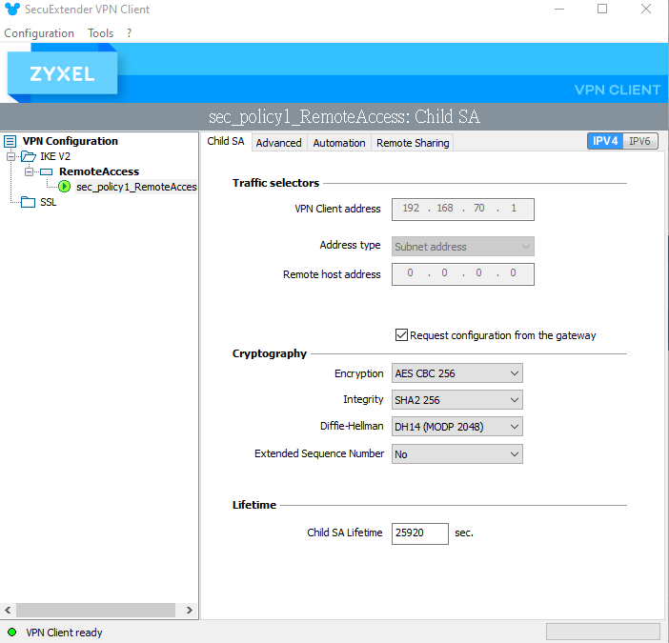Select the SSL tree item
Screen dimensions: 669x643
pyautogui.click(x=49, y=202)
